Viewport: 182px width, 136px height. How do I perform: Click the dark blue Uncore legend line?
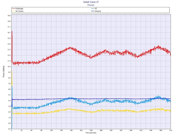[93, 11]
